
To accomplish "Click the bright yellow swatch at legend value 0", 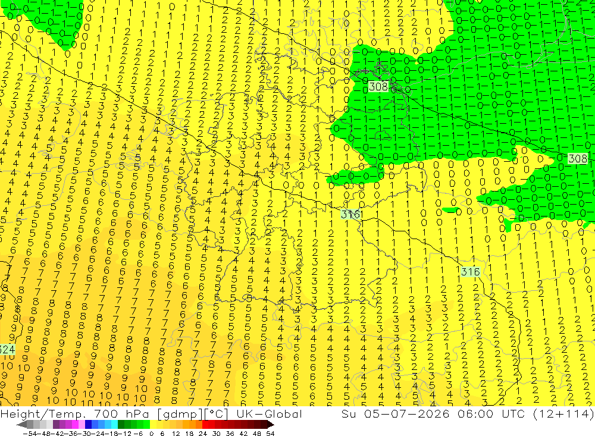I will pos(154,424).
